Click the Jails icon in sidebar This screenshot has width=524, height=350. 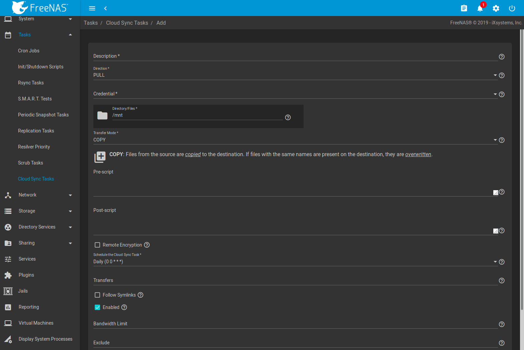pyautogui.click(x=8, y=291)
